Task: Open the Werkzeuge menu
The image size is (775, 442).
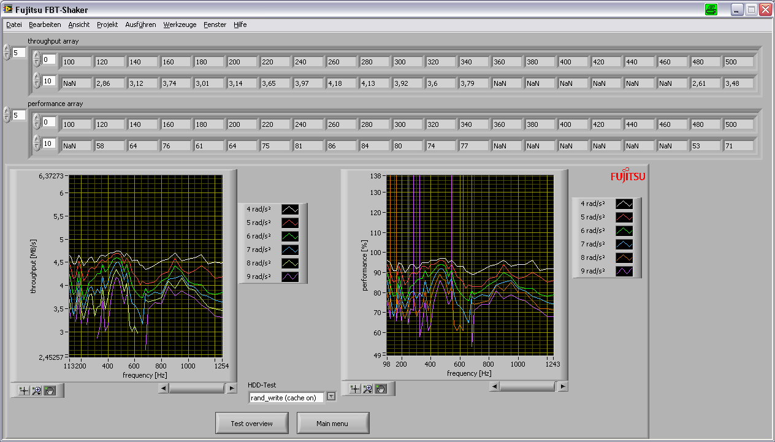Action: pos(180,25)
